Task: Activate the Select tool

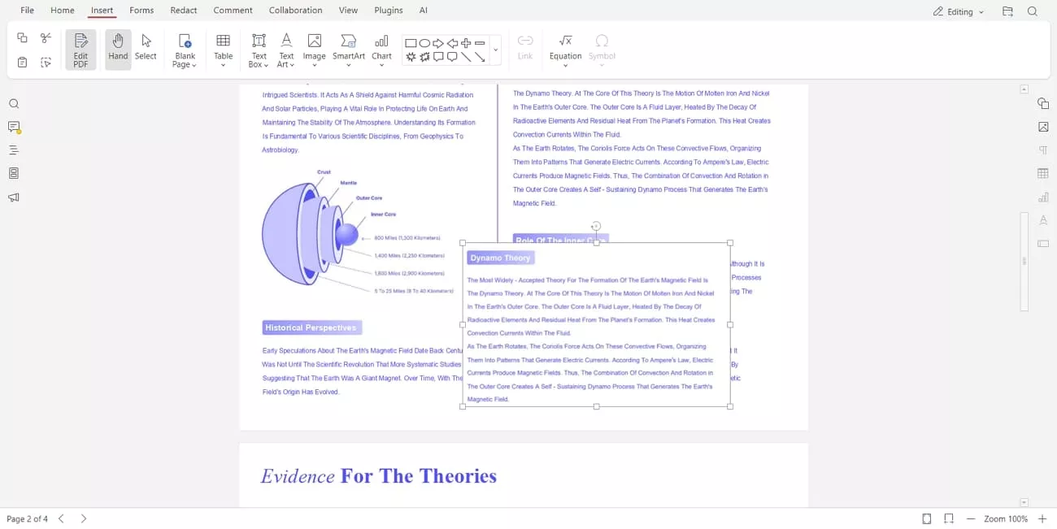Action: click(146, 49)
